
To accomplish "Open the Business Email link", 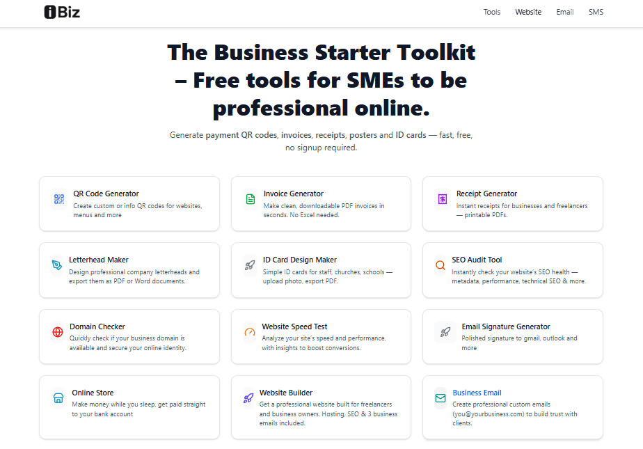I will coord(477,393).
